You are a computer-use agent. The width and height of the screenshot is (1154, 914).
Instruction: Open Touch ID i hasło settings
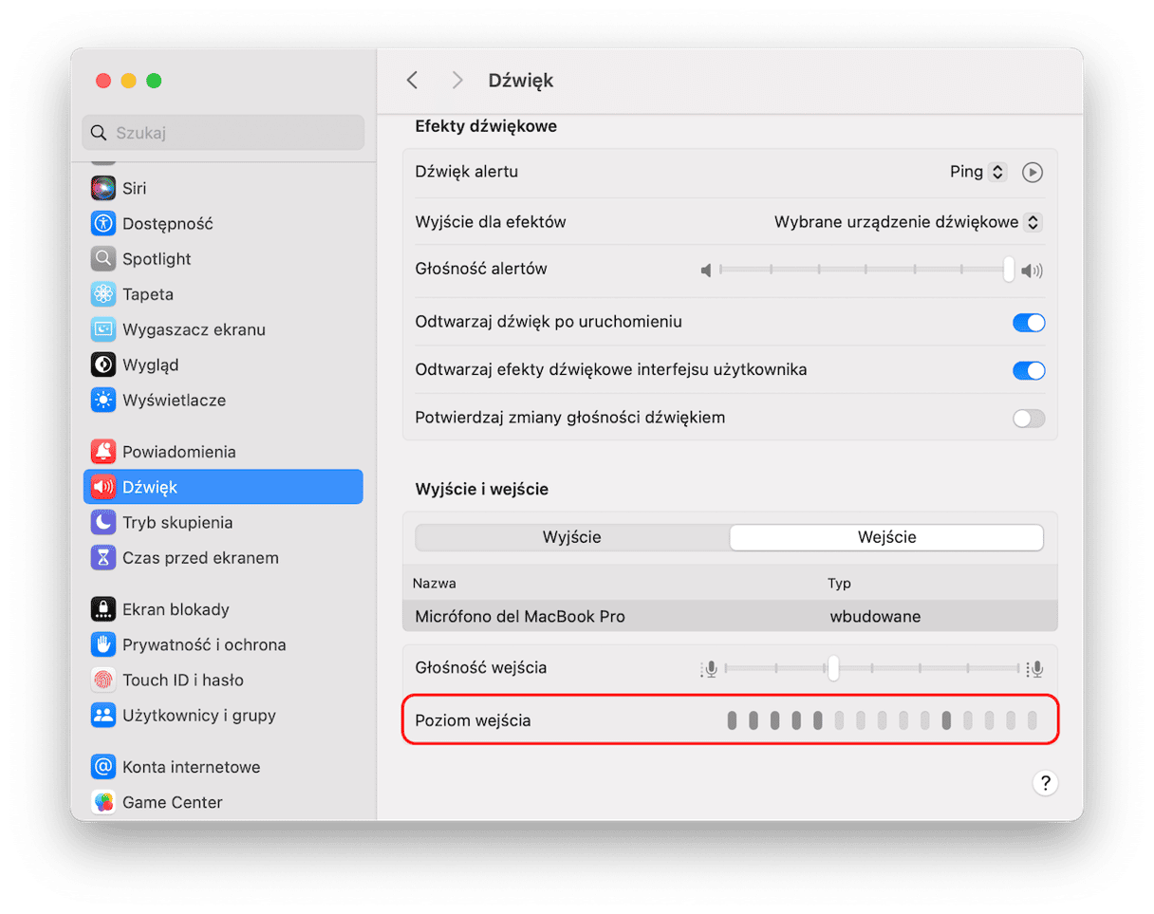182,680
